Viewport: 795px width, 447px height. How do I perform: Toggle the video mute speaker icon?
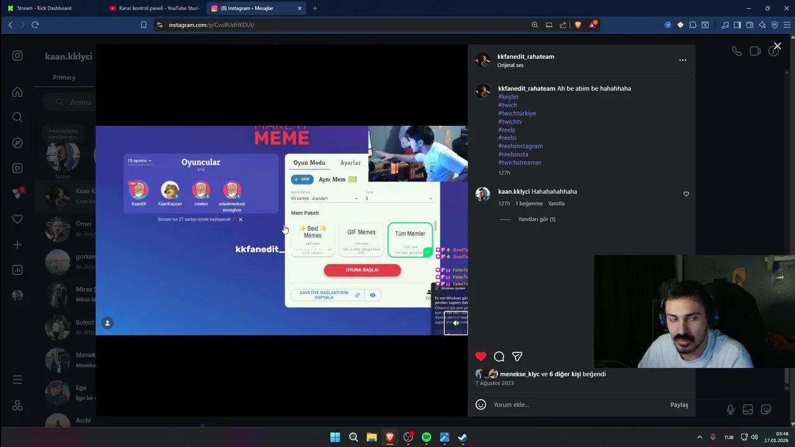click(456, 323)
